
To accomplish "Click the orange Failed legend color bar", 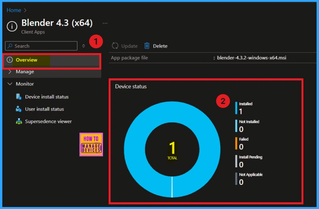I will click(236, 143).
